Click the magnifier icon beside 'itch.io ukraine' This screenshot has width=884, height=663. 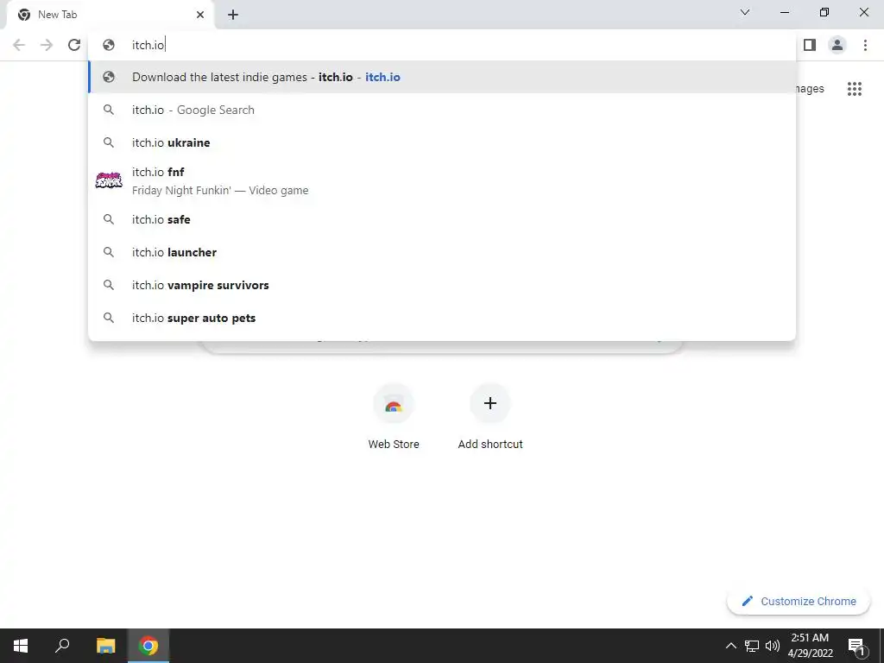tap(109, 142)
